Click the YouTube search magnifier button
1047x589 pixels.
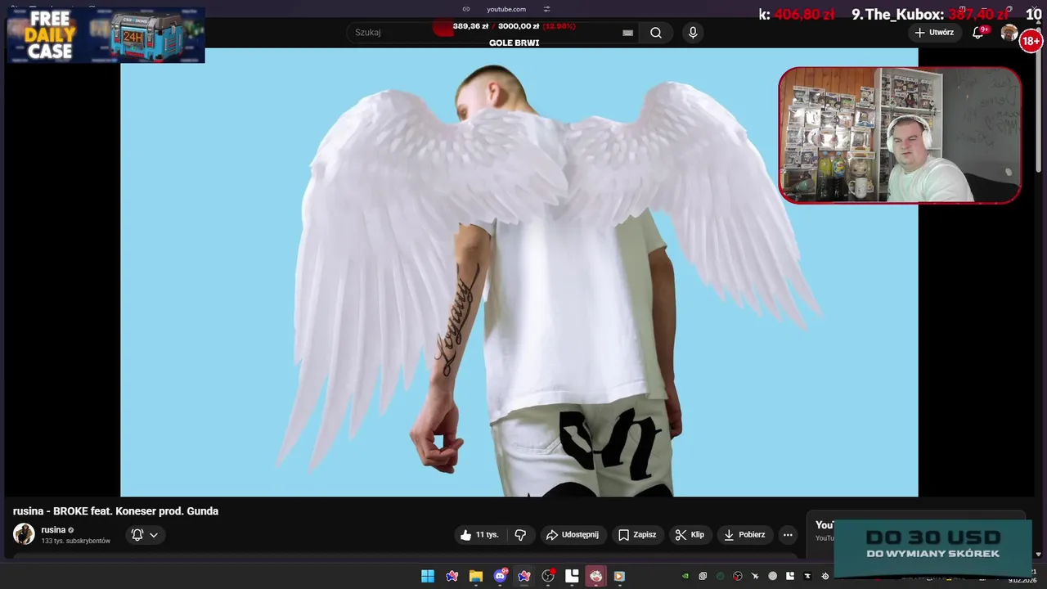(656, 33)
